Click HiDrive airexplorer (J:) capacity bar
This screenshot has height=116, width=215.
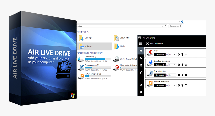[98, 76]
